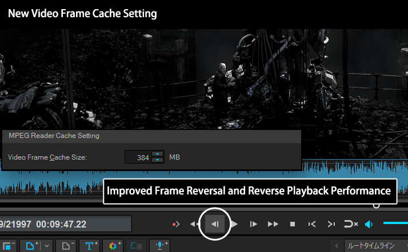
Task: Increase Video Frame Cache Size with up arrow
Action: [x=157, y=153]
